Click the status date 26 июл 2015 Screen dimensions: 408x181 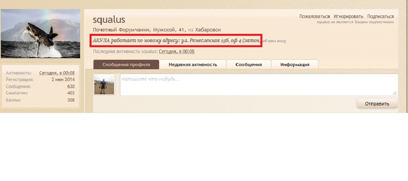[274, 41]
